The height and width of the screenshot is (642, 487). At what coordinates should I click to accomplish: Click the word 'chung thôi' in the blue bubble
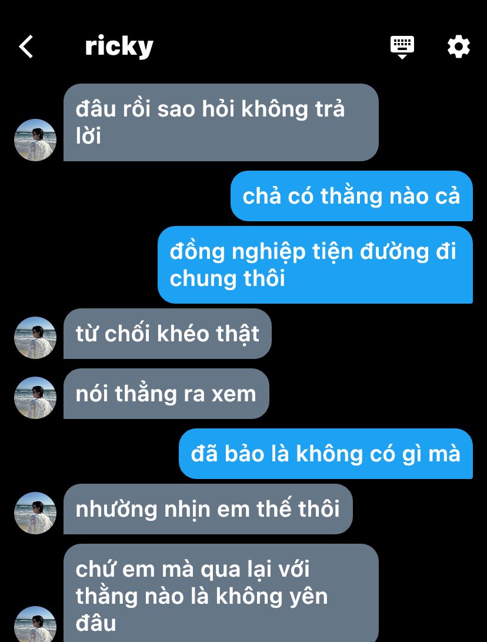[227, 278]
